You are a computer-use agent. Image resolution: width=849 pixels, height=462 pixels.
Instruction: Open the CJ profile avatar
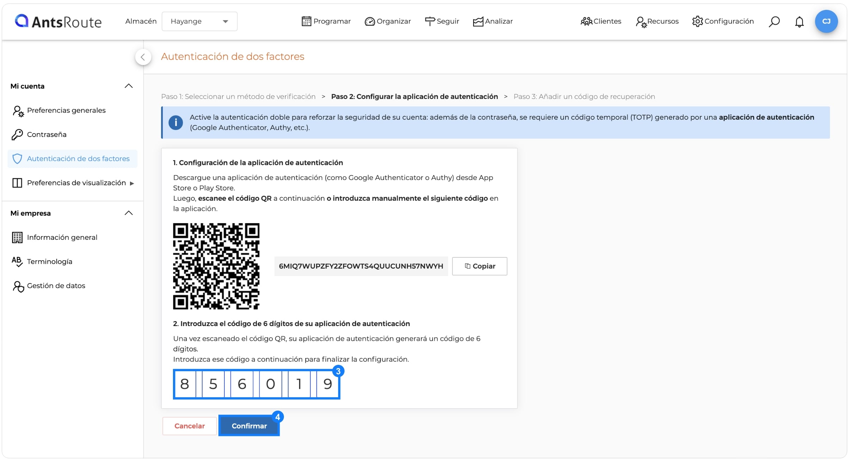(x=826, y=21)
